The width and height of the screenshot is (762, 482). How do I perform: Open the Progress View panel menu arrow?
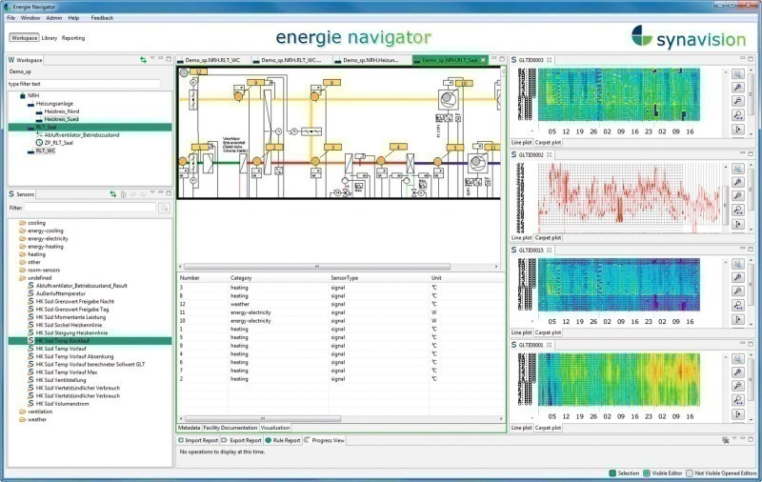(734, 439)
